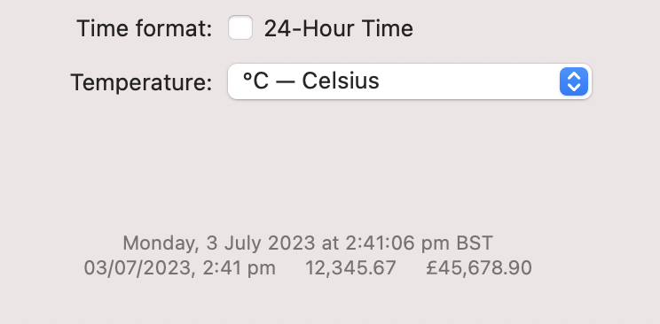660x324 pixels.
Task: Click the short "2:41 pm" time sample
Action: (240, 268)
